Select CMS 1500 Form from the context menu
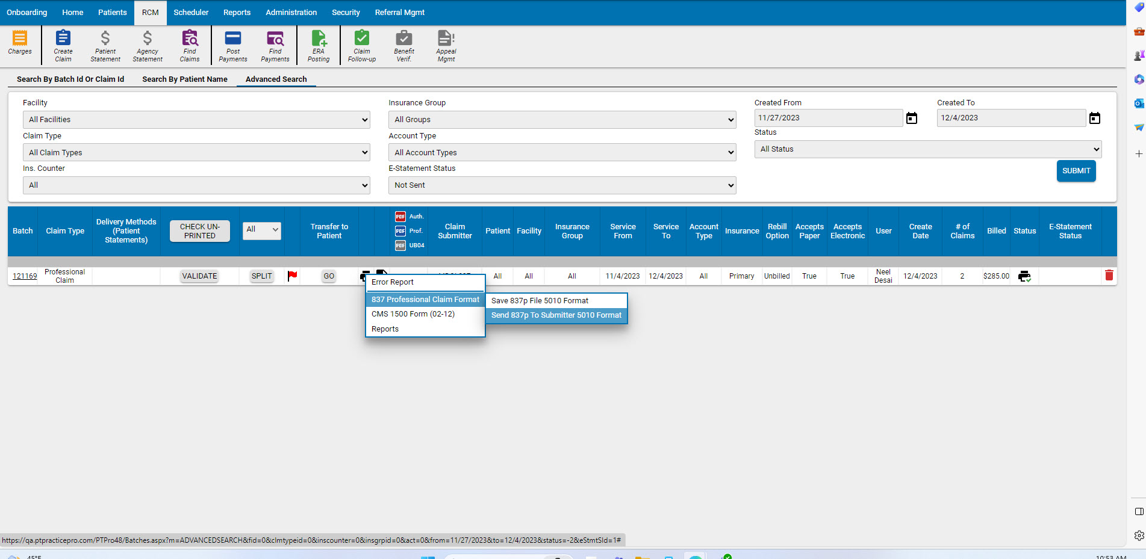1146x559 pixels. [412, 313]
